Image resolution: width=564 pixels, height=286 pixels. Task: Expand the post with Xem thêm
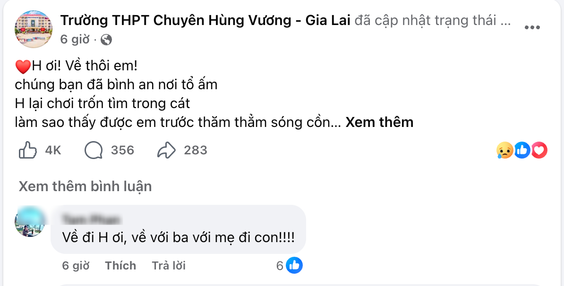(x=379, y=122)
